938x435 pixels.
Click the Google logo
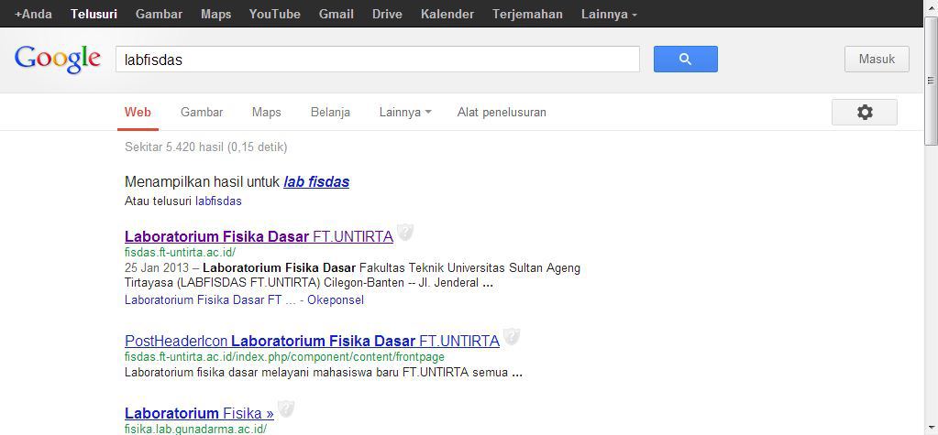click(58, 60)
